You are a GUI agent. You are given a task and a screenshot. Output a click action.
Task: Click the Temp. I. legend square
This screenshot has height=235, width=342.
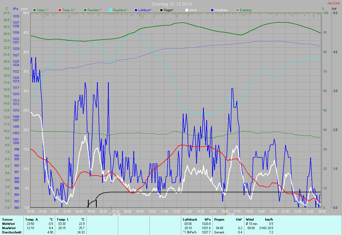(x=34, y=10)
